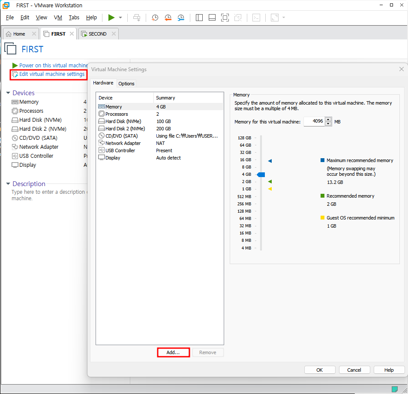Open the snapshot manager toolbar icon
This screenshot has height=394, width=408.
[181, 18]
